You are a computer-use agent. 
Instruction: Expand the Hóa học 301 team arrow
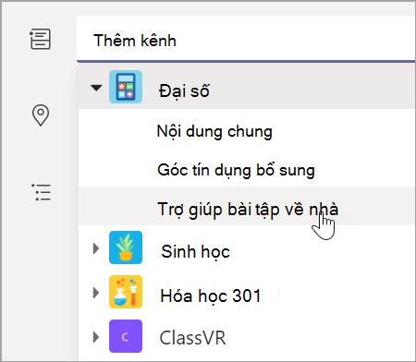pos(96,293)
